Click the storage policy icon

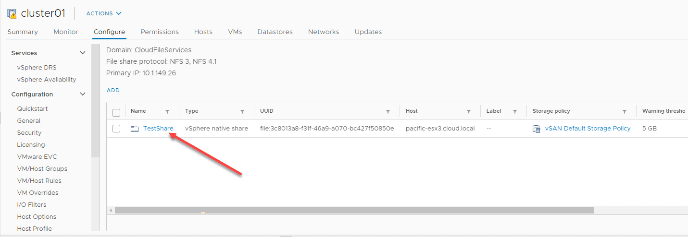click(x=537, y=129)
